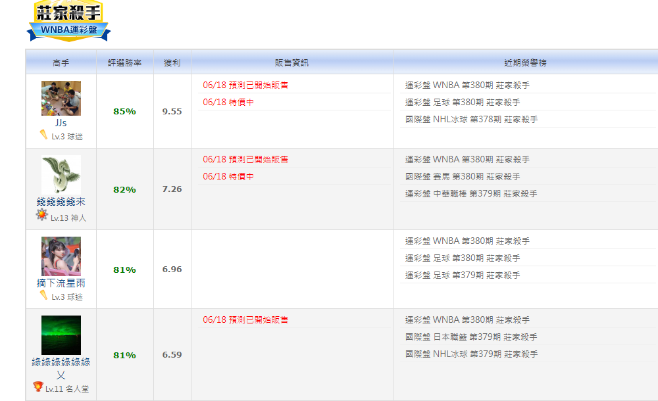Click 錢錢錢錢來 運彩盤 WNBA 第380期 entry
Screen dimensions: 658x401
[x=467, y=159]
